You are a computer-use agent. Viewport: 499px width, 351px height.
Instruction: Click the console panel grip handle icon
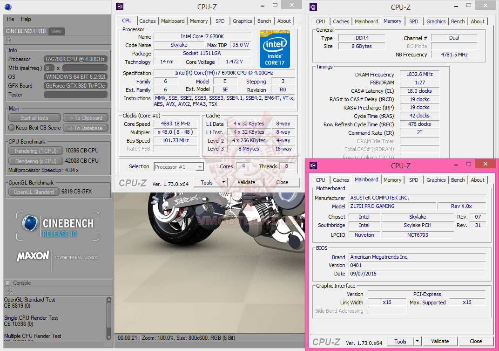click(x=9, y=291)
